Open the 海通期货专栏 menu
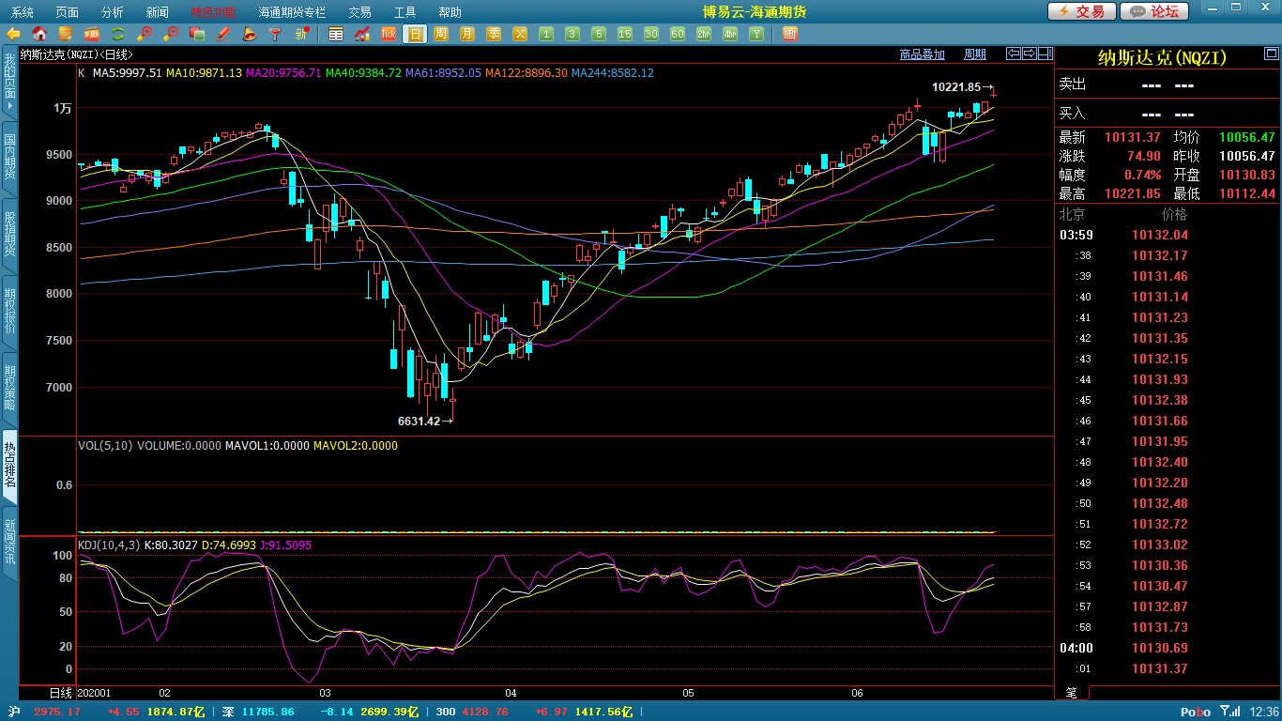The width and height of the screenshot is (1282, 721). tap(292, 12)
